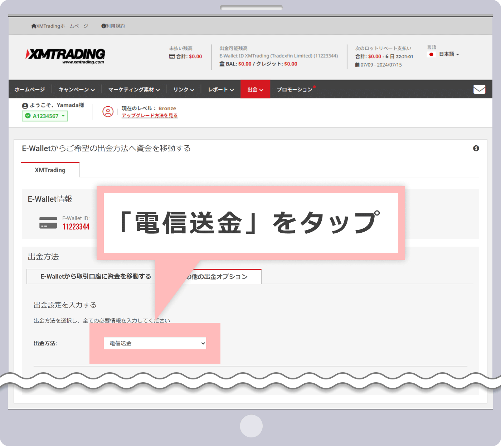Click E-Wallet ID number 11223344
This screenshot has height=446, width=501.
point(76,227)
